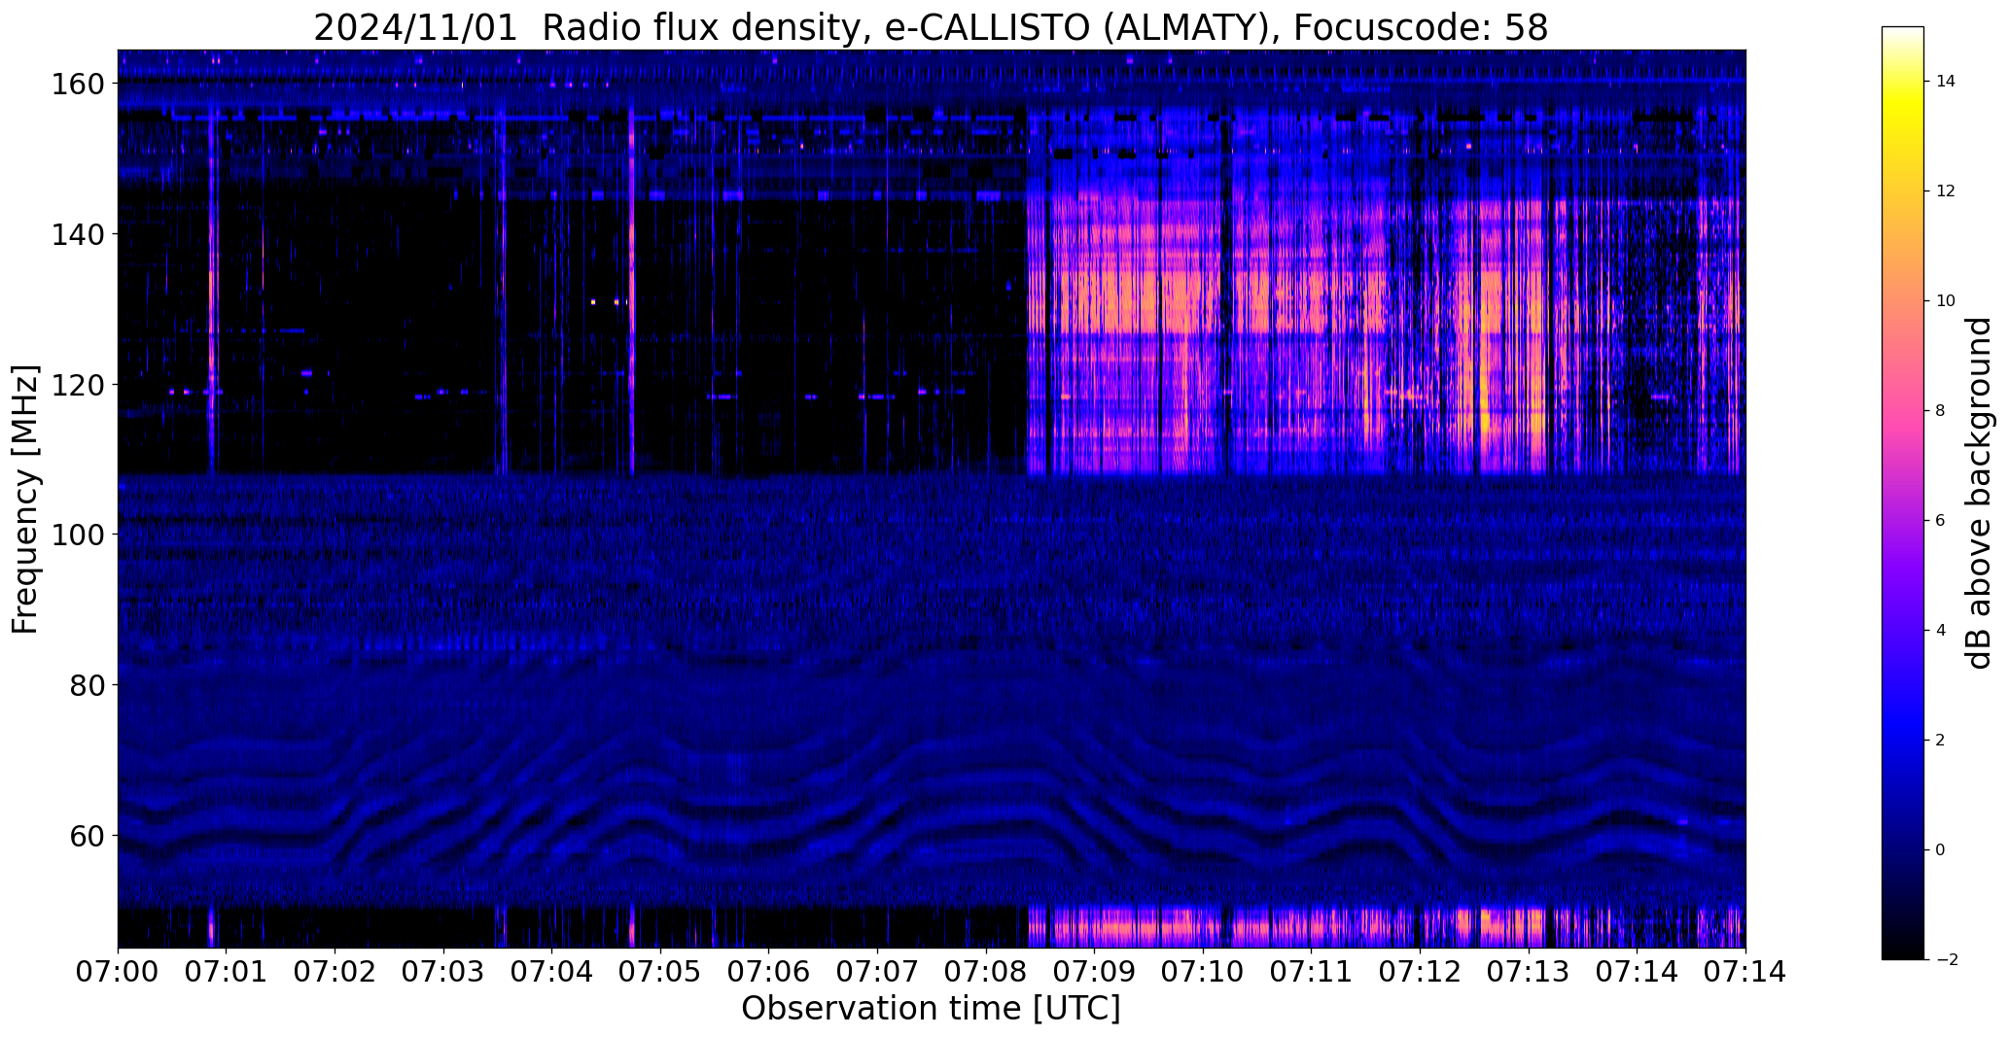Click the 07:08 time tick label
The image size is (2009, 1037).
coord(986,972)
